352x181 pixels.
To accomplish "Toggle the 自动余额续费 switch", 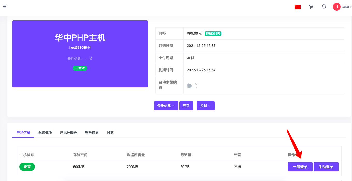I will [x=192, y=86].
